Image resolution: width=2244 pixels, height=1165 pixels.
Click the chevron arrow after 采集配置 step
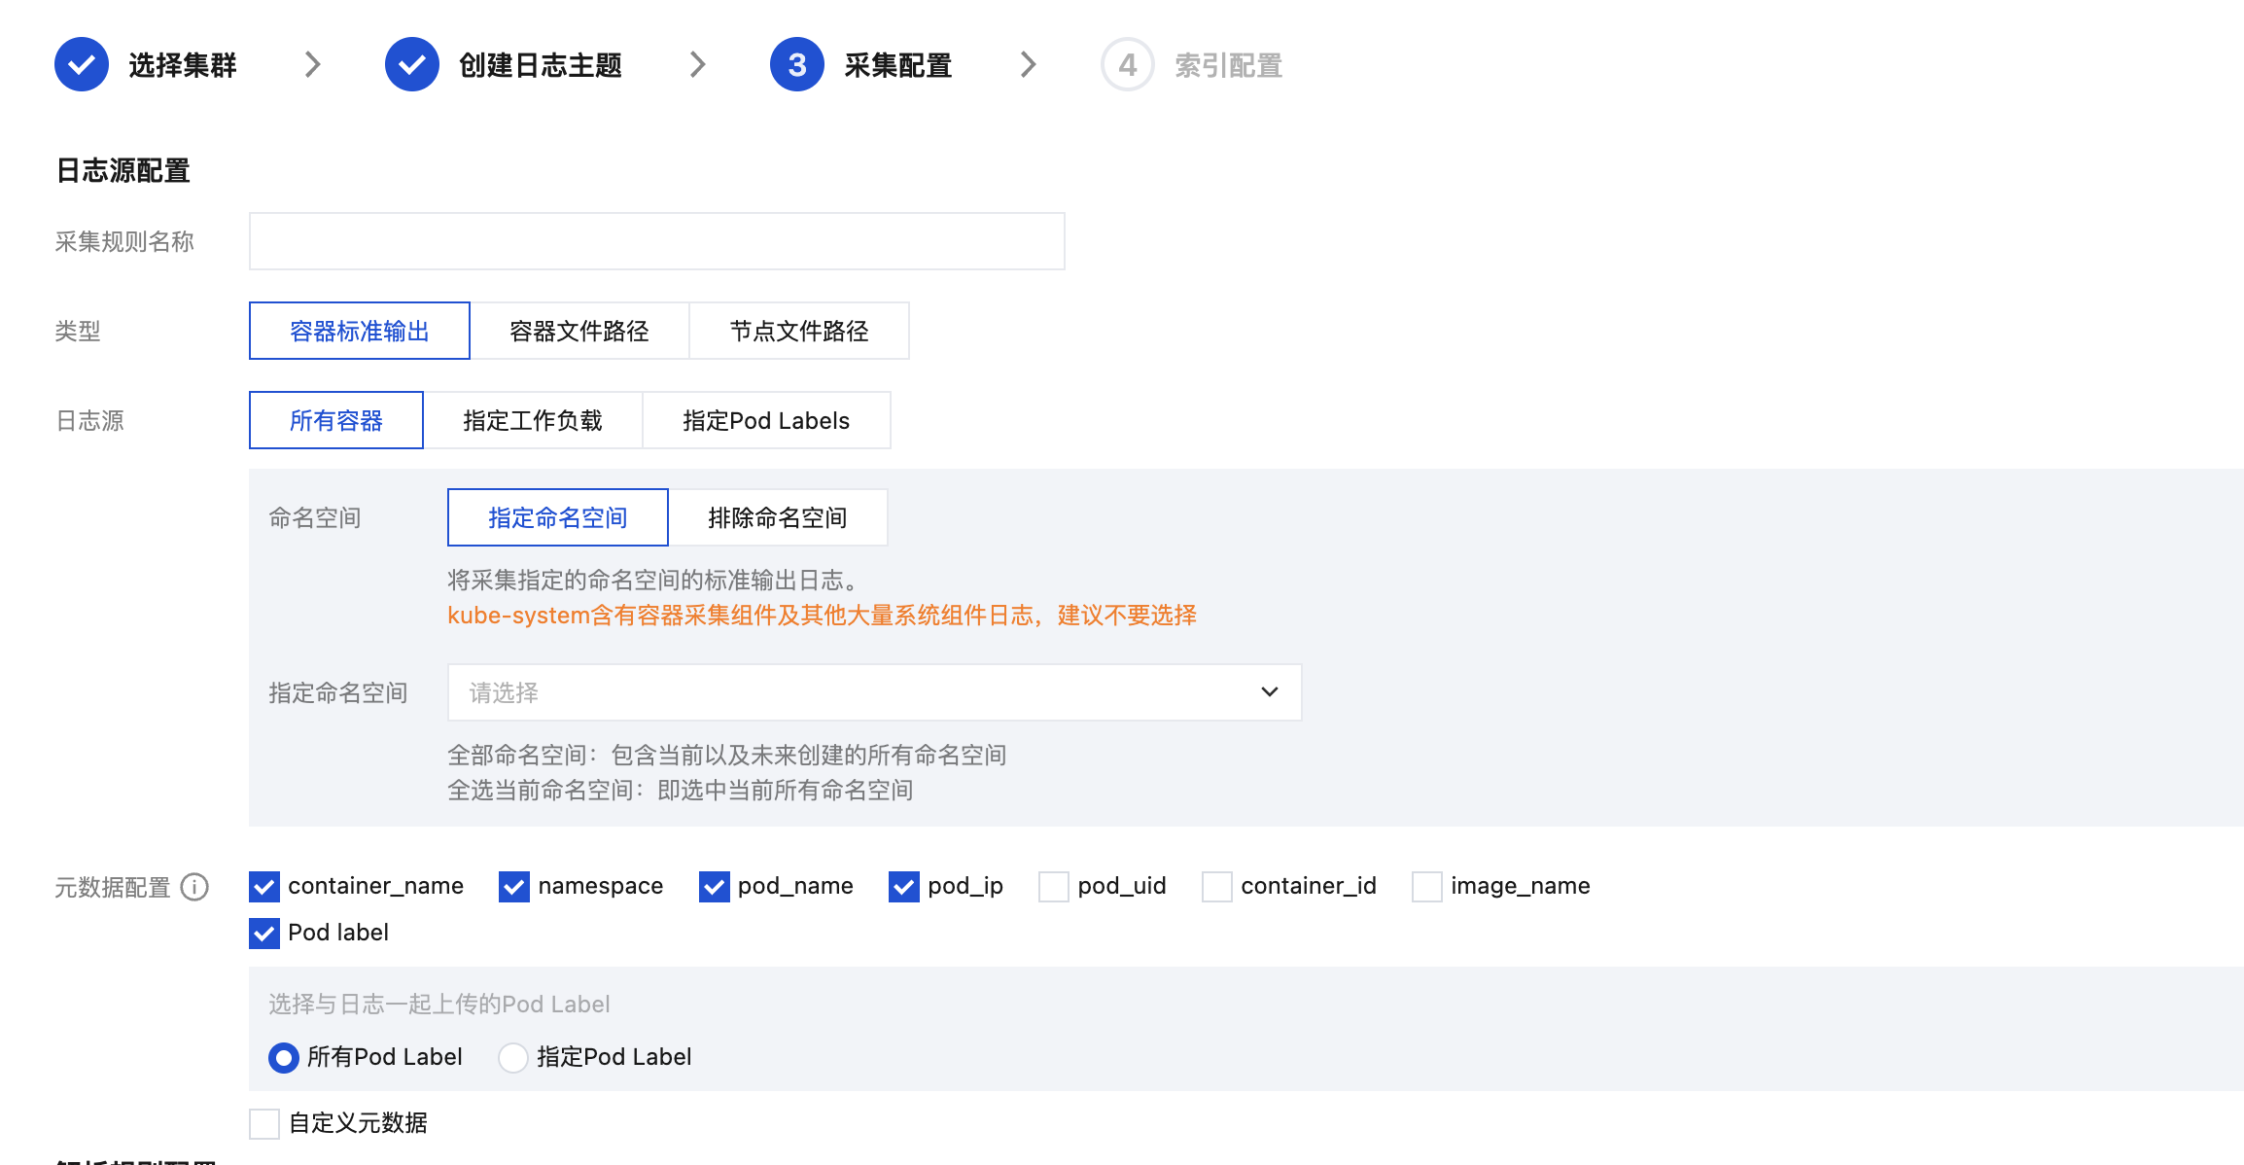[1028, 65]
